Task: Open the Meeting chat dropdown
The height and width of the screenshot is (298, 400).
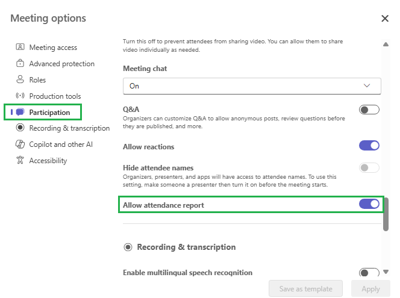Action: 252,86
